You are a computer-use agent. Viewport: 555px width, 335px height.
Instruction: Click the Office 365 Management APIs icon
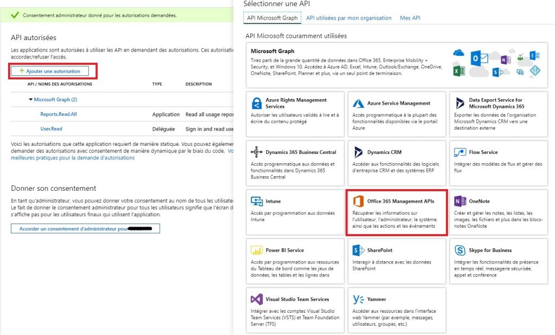click(358, 201)
